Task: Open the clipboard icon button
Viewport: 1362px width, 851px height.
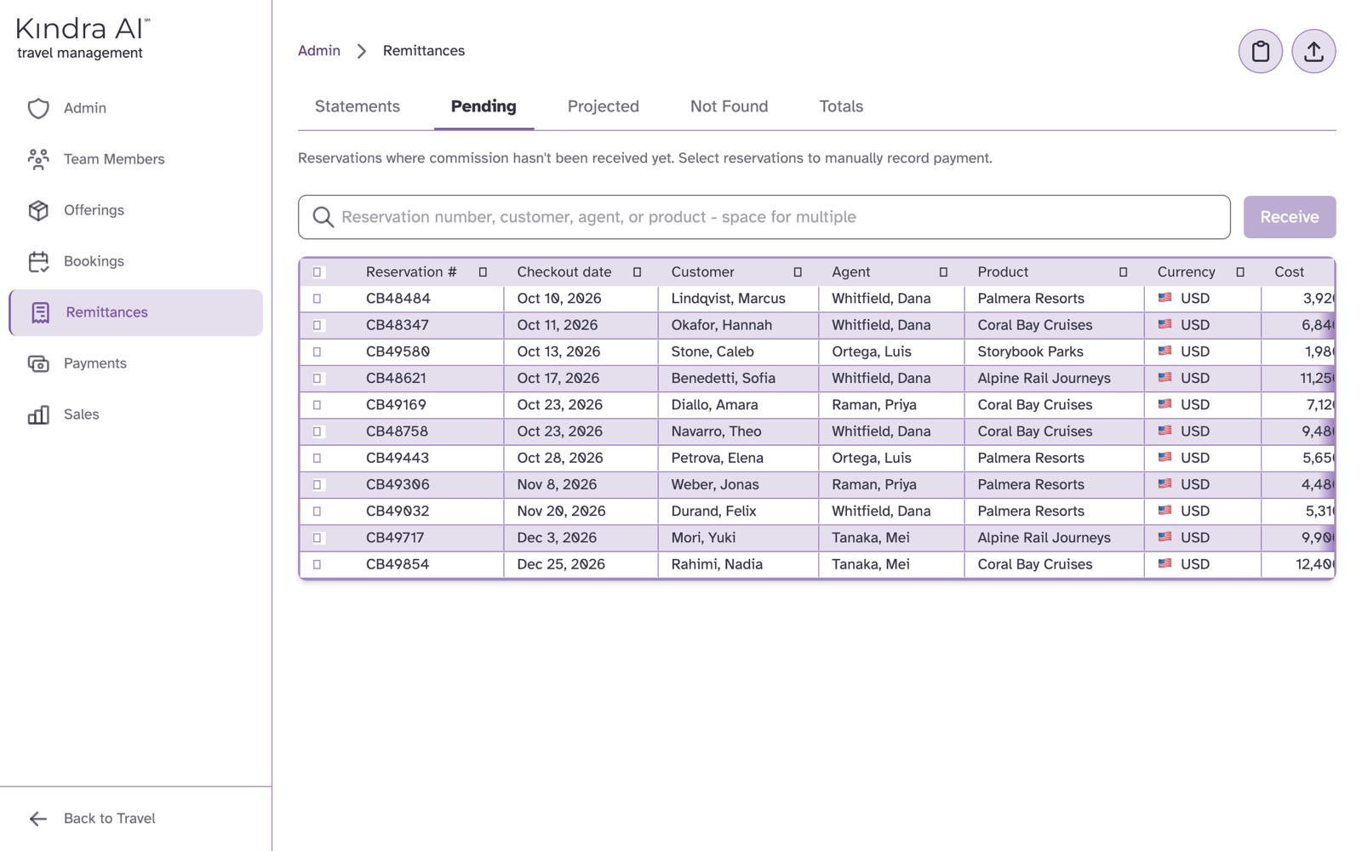Action: click(1260, 51)
